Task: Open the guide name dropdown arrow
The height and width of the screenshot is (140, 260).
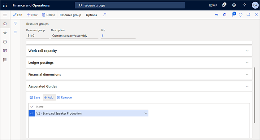Action: tap(146, 113)
